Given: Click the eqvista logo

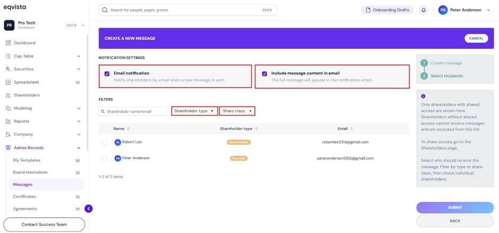Looking at the screenshot, I should pos(15,7).
